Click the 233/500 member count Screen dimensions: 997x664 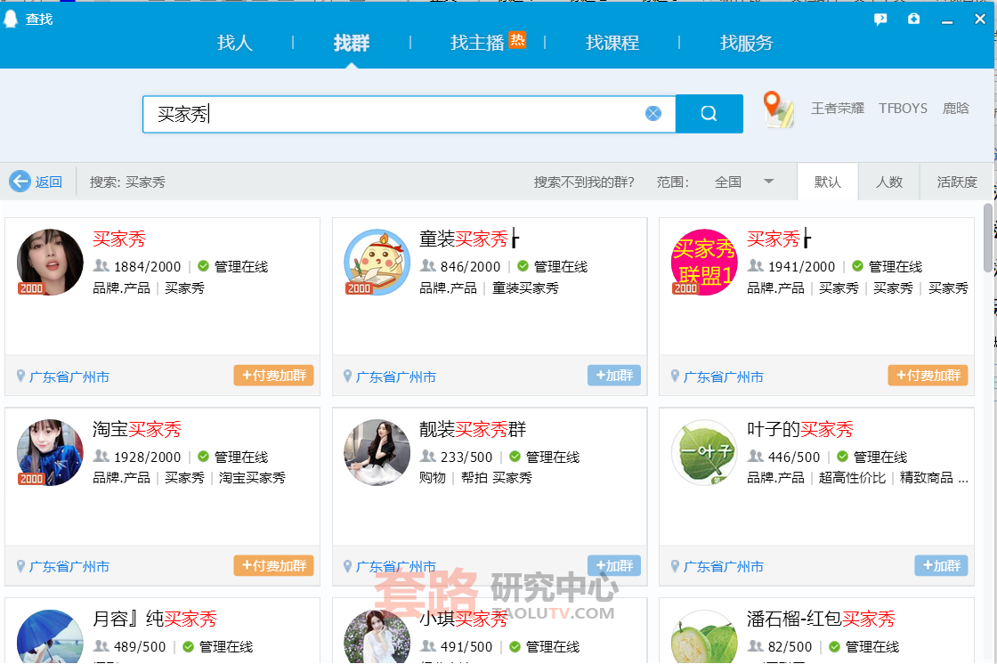click(x=466, y=458)
